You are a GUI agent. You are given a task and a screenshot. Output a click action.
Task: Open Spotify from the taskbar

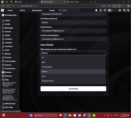tap(89, 115)
